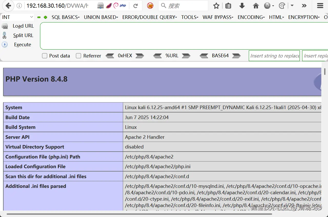
Task: Click the 0xHEX encoding label
Action: [125, 55]
